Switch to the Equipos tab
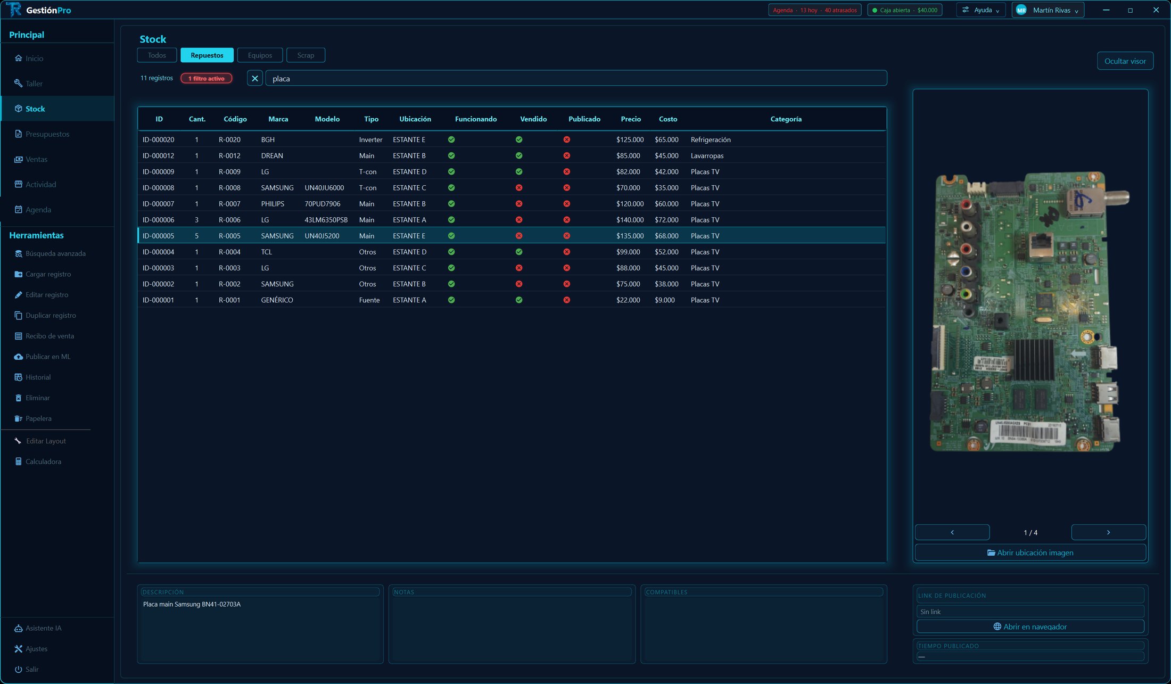Viewport: 1171px width, 684px height. [260, 55]
